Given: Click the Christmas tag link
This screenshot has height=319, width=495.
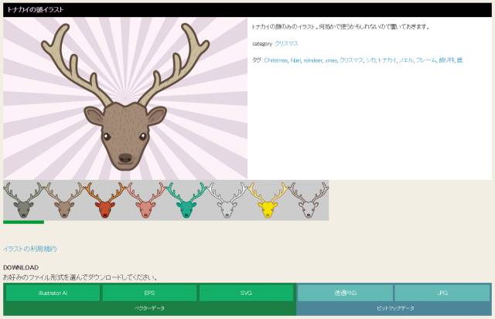Looking at the screenshot, I should coord(275,60).
